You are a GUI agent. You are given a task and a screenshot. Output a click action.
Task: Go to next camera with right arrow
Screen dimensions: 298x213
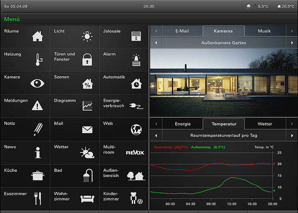pyautogui.click(x=292, y=43)
